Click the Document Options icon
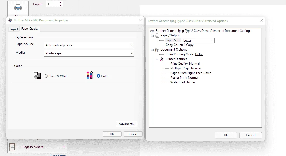This screenshot has width=286, height=156. tap(157, 49)
